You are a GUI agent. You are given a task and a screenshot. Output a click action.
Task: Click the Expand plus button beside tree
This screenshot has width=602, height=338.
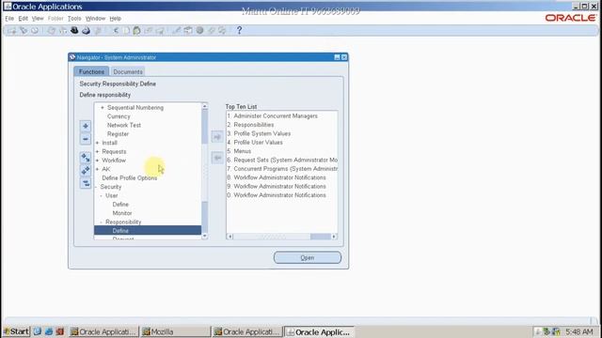point(86,126)
